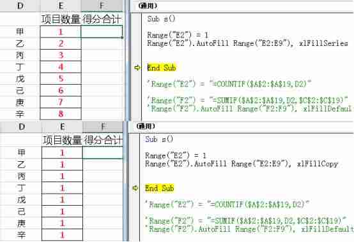Click the Range("E2") = 1 line in bottom code
The width and height of the screenshot is (354, 242).
pyautogui.click(x=176, y=155)
